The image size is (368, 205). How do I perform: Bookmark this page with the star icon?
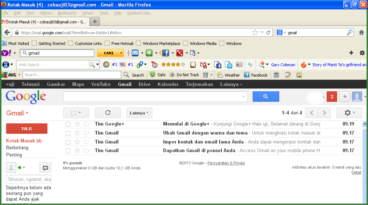pyautogui.click(x=255, y=32)
